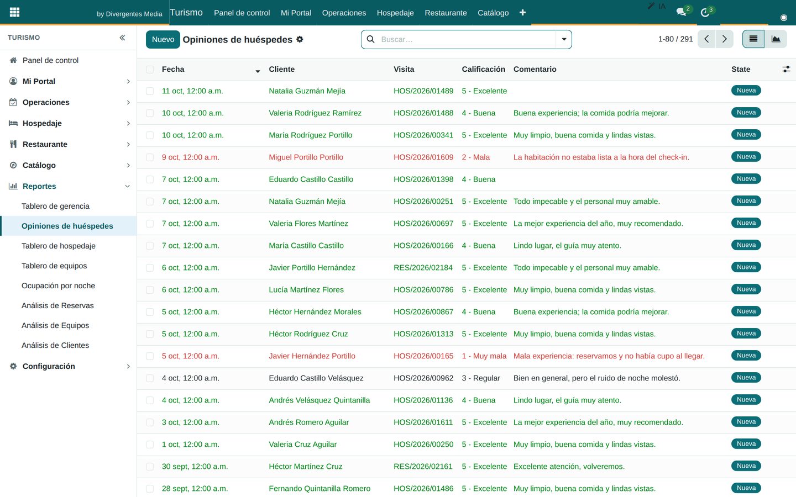Click the Hospedaje bed icon in sidebar
Screen dimensions: 796x497
coord(13,123)
